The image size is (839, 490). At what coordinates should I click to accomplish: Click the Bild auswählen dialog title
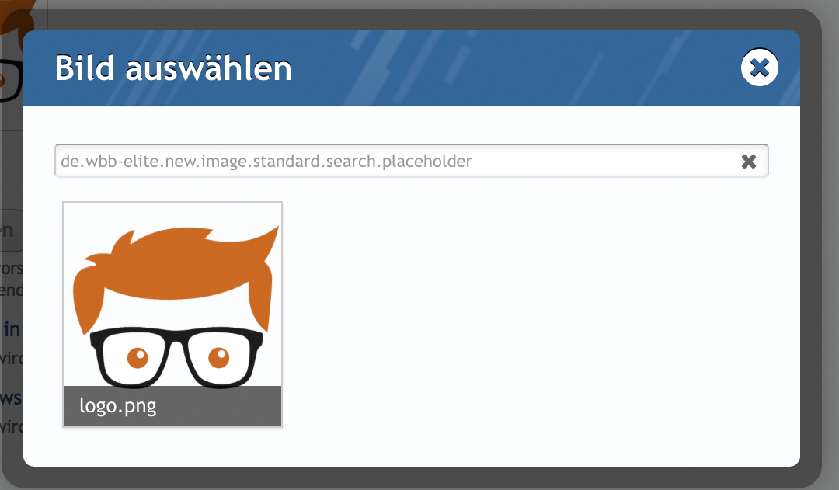173,68
